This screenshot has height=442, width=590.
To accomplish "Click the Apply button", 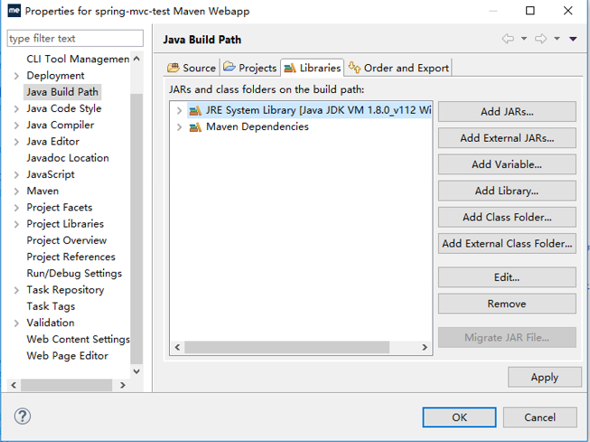I will coord(545,377).
